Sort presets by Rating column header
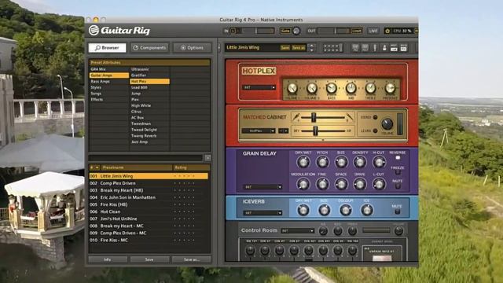The height and width of the screenshot is (283, 503). click(192, 167)
